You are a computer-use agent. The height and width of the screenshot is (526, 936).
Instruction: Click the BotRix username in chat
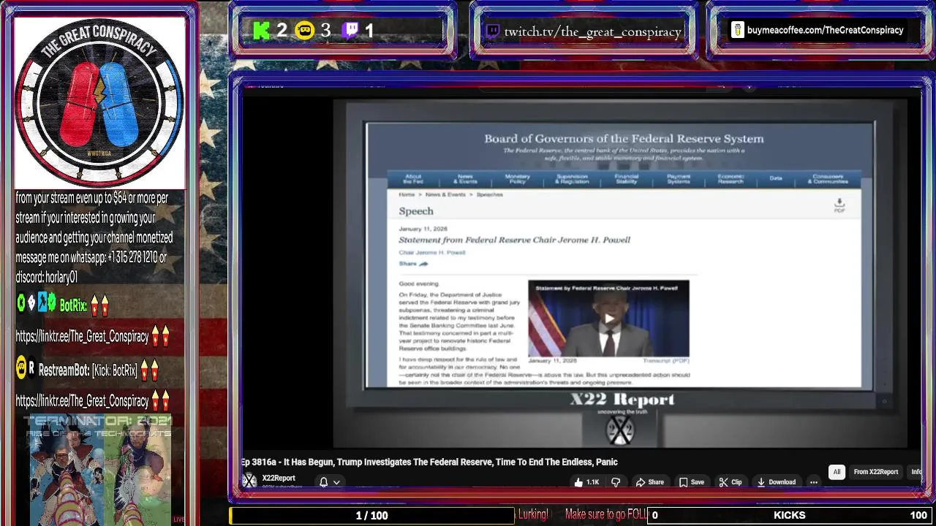click(73, 306)
